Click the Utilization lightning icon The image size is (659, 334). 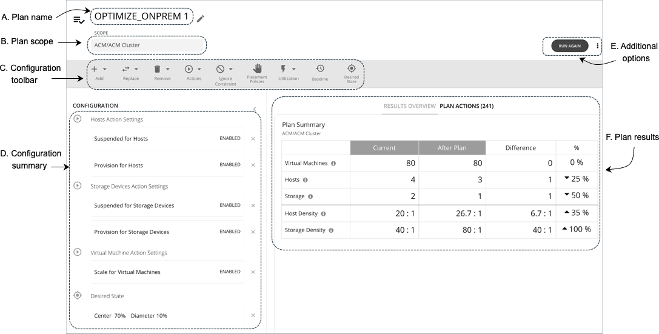point(283,69)
